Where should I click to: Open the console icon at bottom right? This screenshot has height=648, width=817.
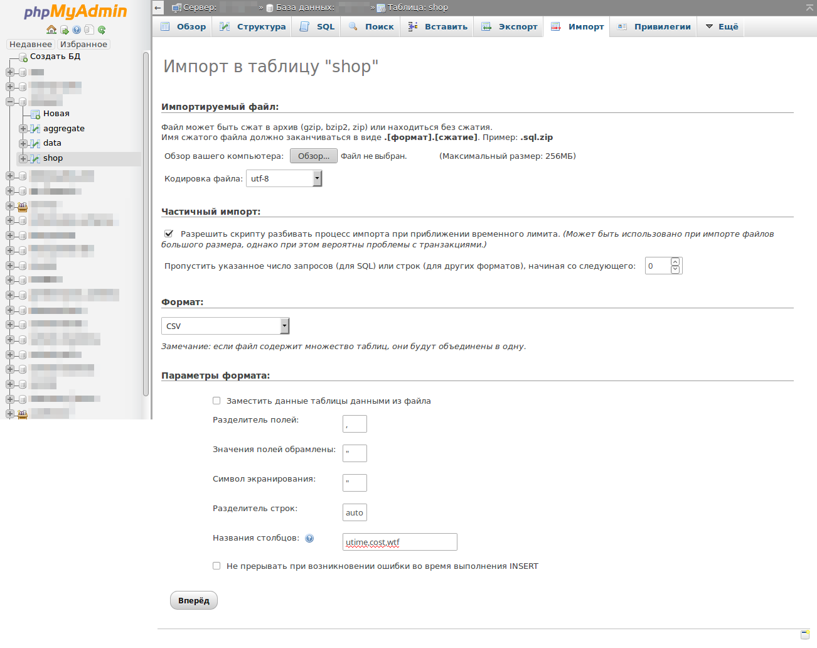805,635
